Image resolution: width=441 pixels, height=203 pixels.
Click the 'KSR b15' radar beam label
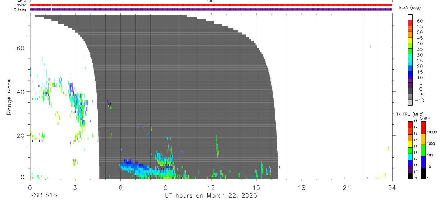pos(43,196)
